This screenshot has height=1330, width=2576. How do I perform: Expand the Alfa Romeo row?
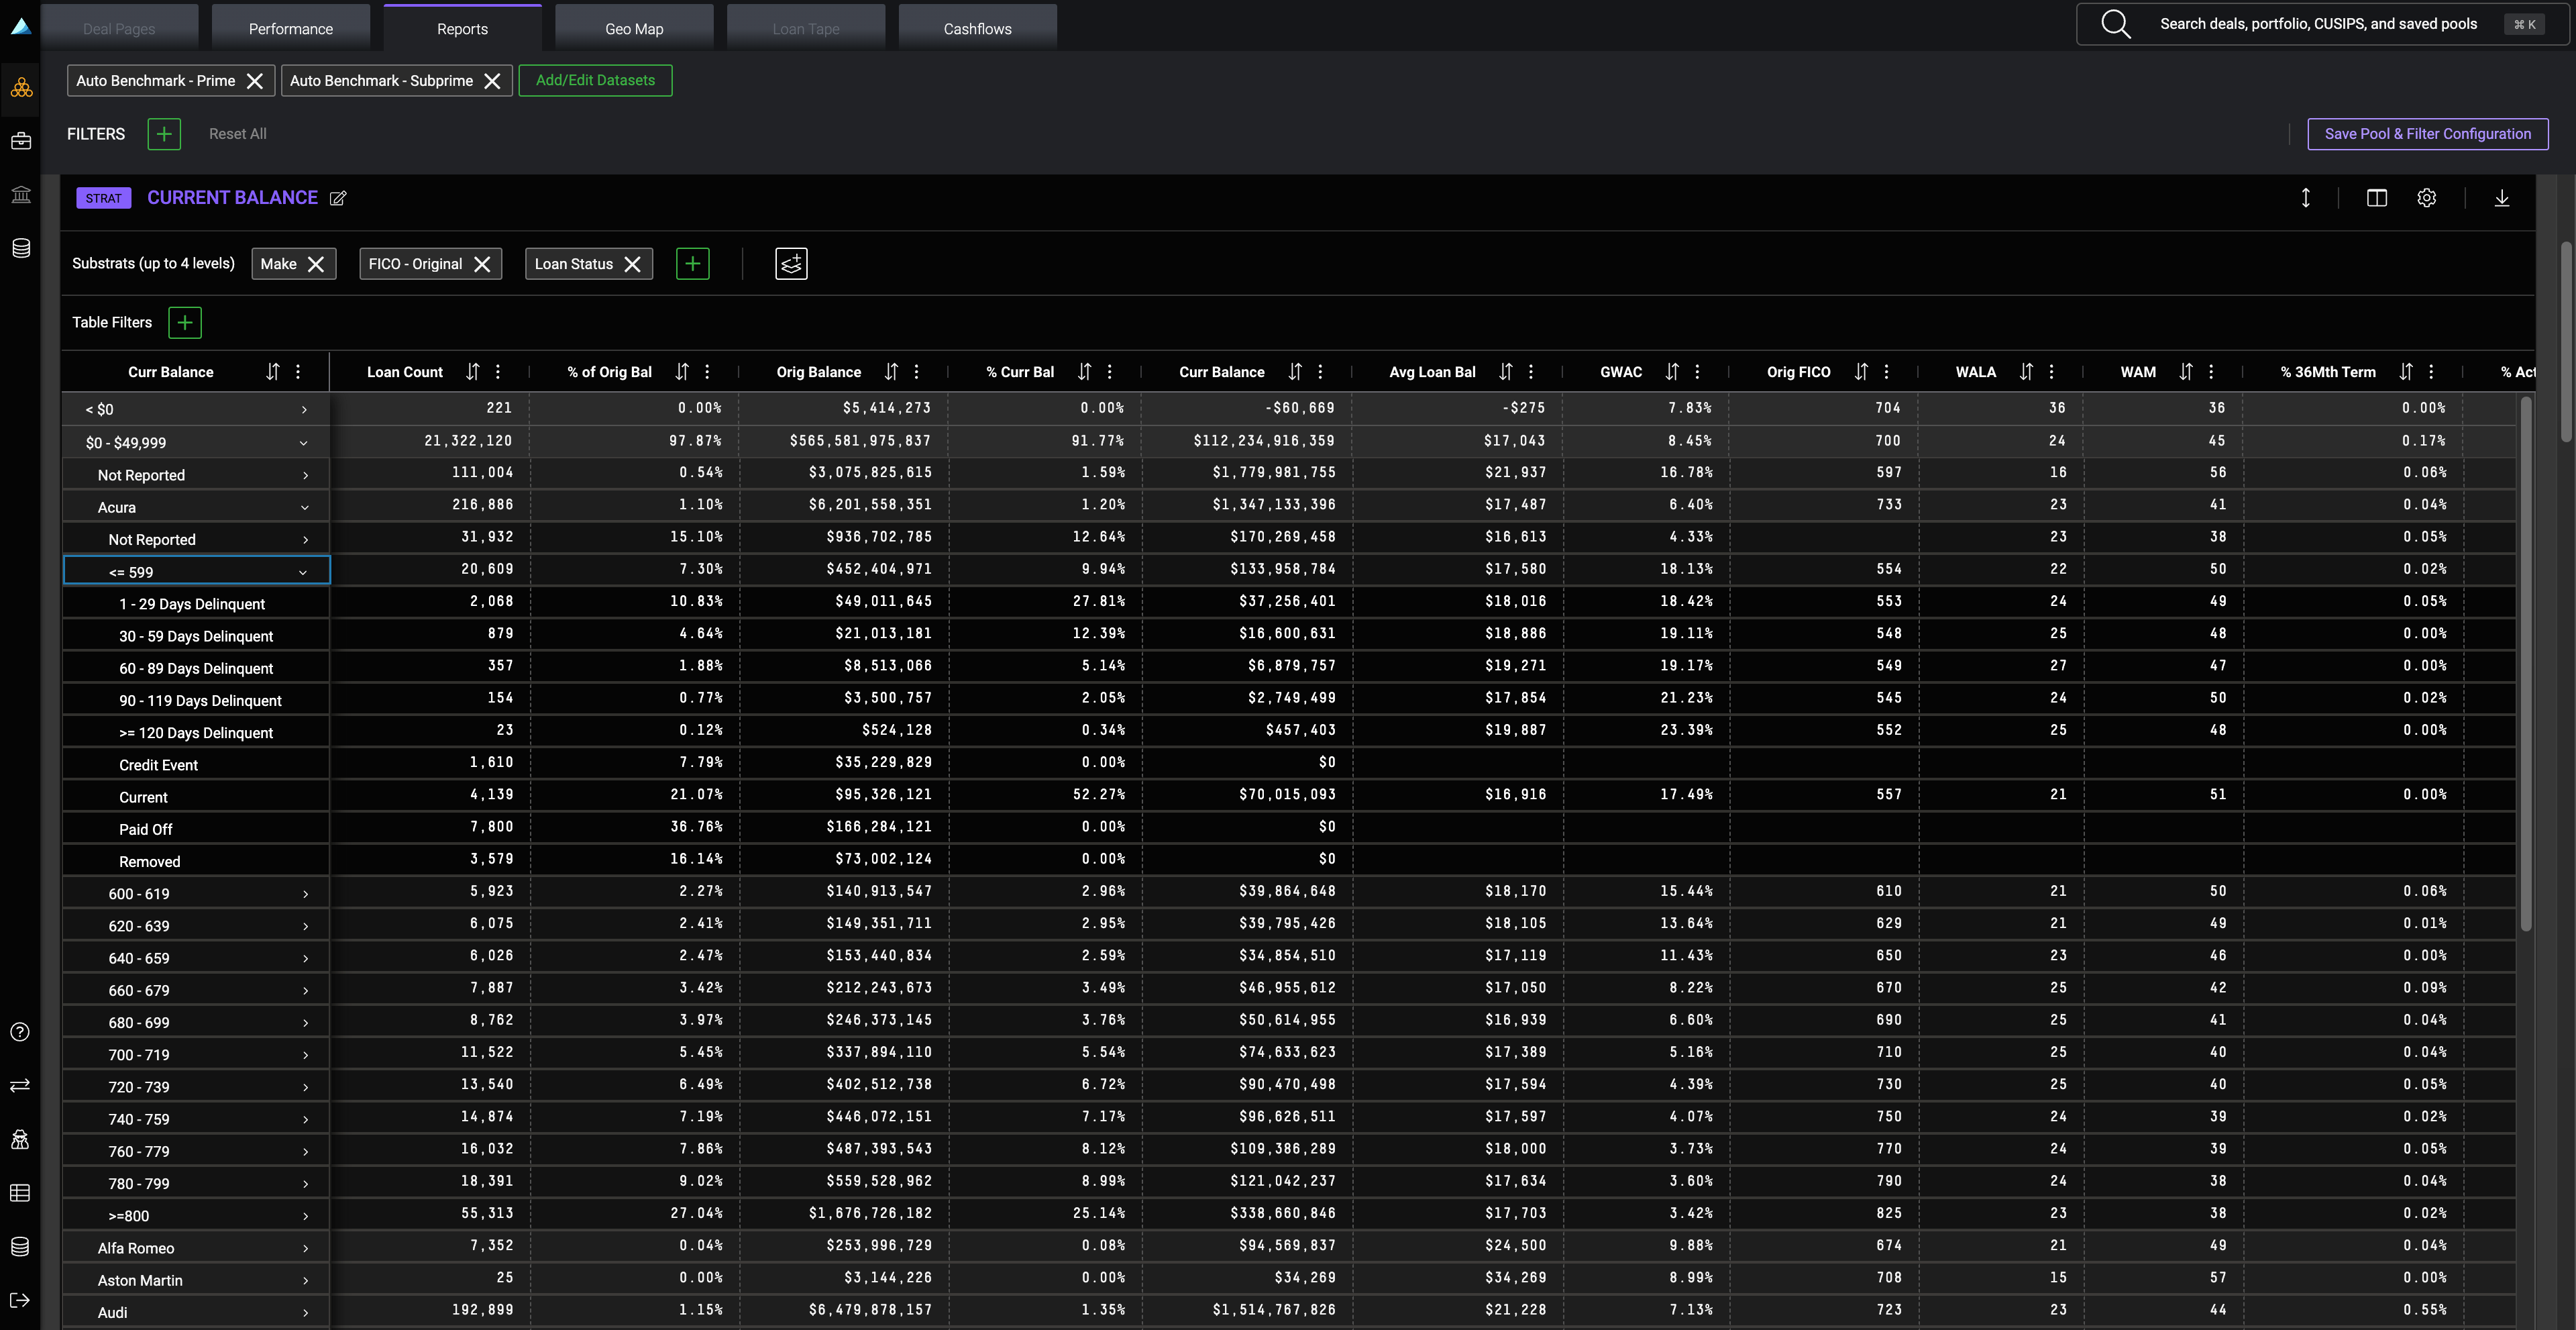click(305, 1248)
